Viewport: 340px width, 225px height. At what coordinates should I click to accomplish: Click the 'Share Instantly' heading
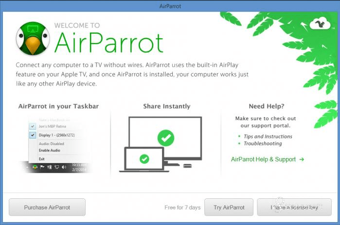167,106
